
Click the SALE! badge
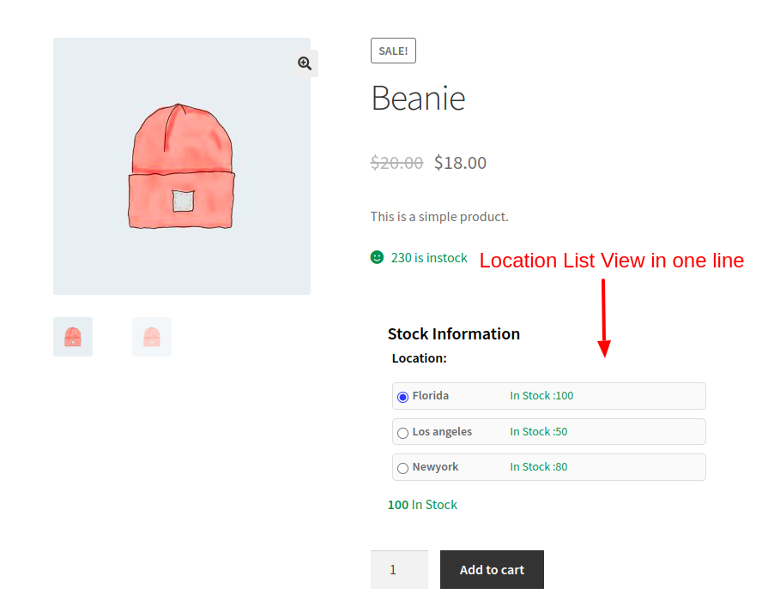point(393,50)
